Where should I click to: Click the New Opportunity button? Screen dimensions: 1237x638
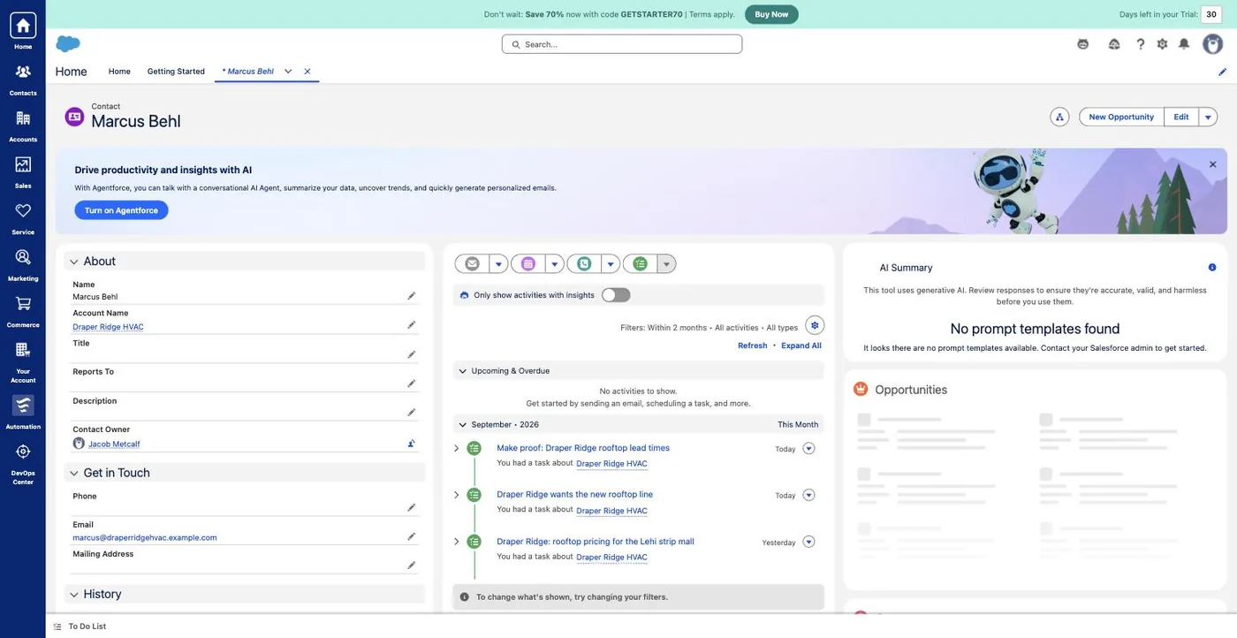coord(1121,117)
